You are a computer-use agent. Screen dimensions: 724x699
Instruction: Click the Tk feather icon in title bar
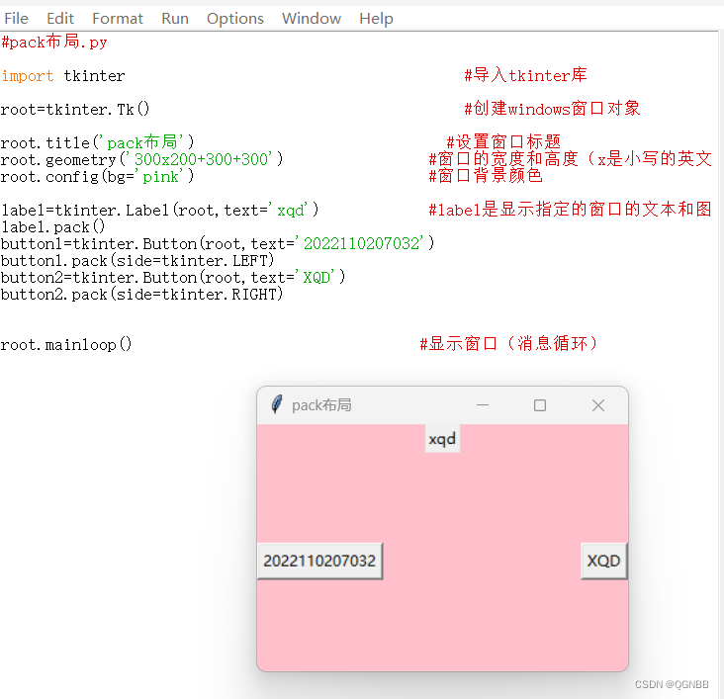coord(277,405)
